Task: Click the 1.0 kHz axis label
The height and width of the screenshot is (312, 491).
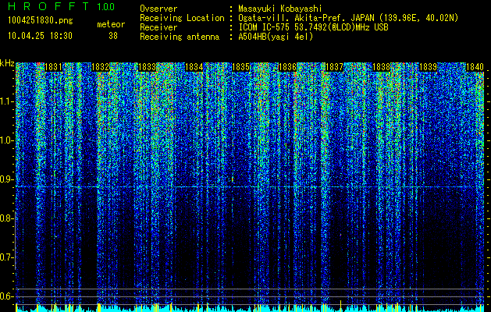Action: [6, 141]
